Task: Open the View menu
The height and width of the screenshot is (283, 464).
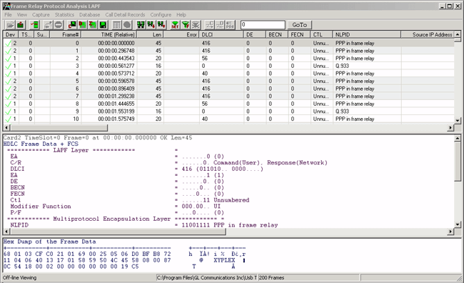Action: click(22, 14)
